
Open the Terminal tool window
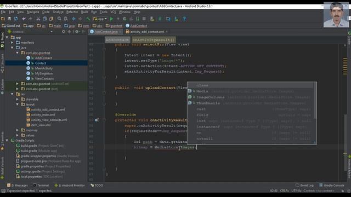coord(41,186)
